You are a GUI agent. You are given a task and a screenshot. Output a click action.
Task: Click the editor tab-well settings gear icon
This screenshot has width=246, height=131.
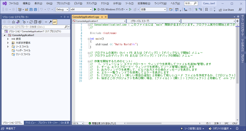click(x=238, y=17)
